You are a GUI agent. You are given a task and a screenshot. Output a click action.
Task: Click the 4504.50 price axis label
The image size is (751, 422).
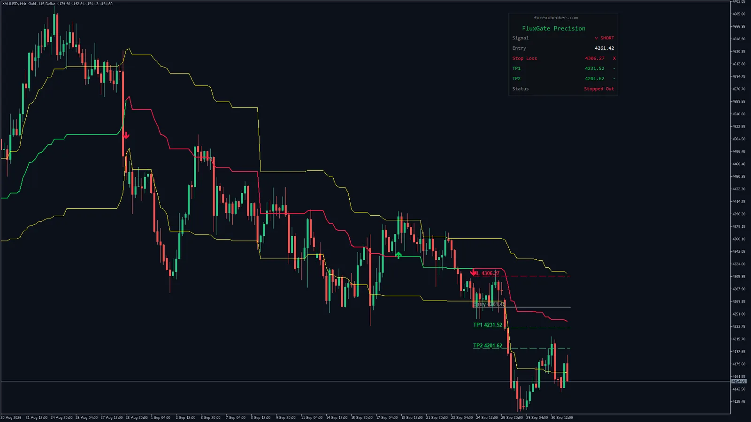click(739, 139)
